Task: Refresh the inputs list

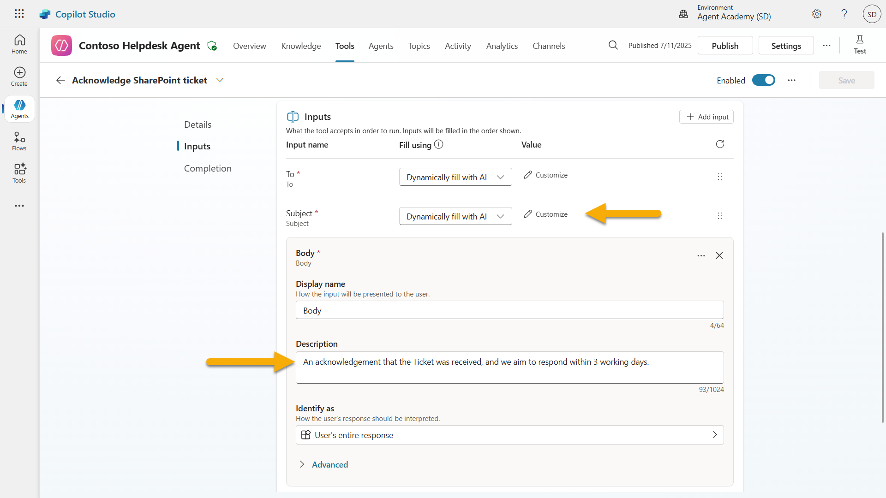Action: tap(720, 144)
